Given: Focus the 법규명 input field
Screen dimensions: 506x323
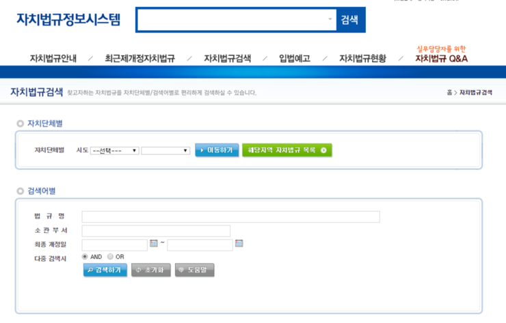Looking at the screenshot, I should click(230, 216).
